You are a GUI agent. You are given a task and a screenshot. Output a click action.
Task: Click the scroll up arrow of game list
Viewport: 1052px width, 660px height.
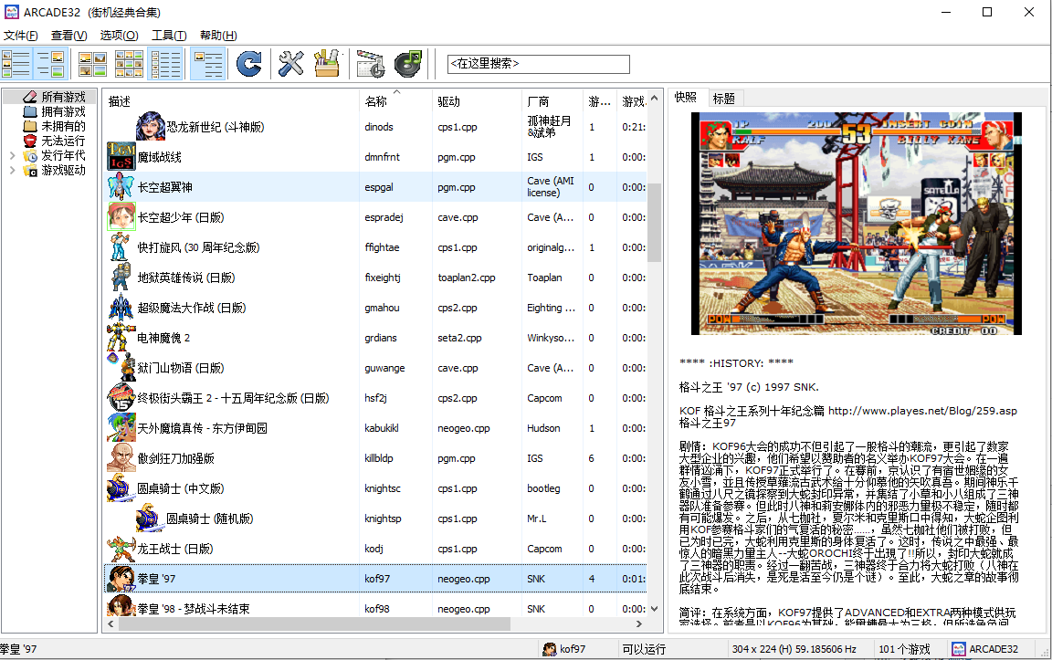click(655, 98)
